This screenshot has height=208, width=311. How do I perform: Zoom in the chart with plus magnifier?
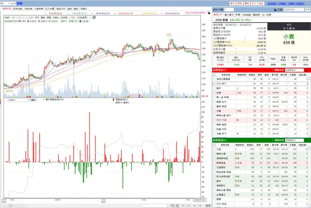click(177, 205)
